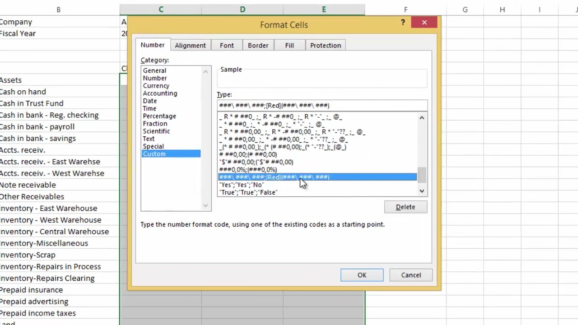Choose the Scientific category
578x325 pixels.
171,131
